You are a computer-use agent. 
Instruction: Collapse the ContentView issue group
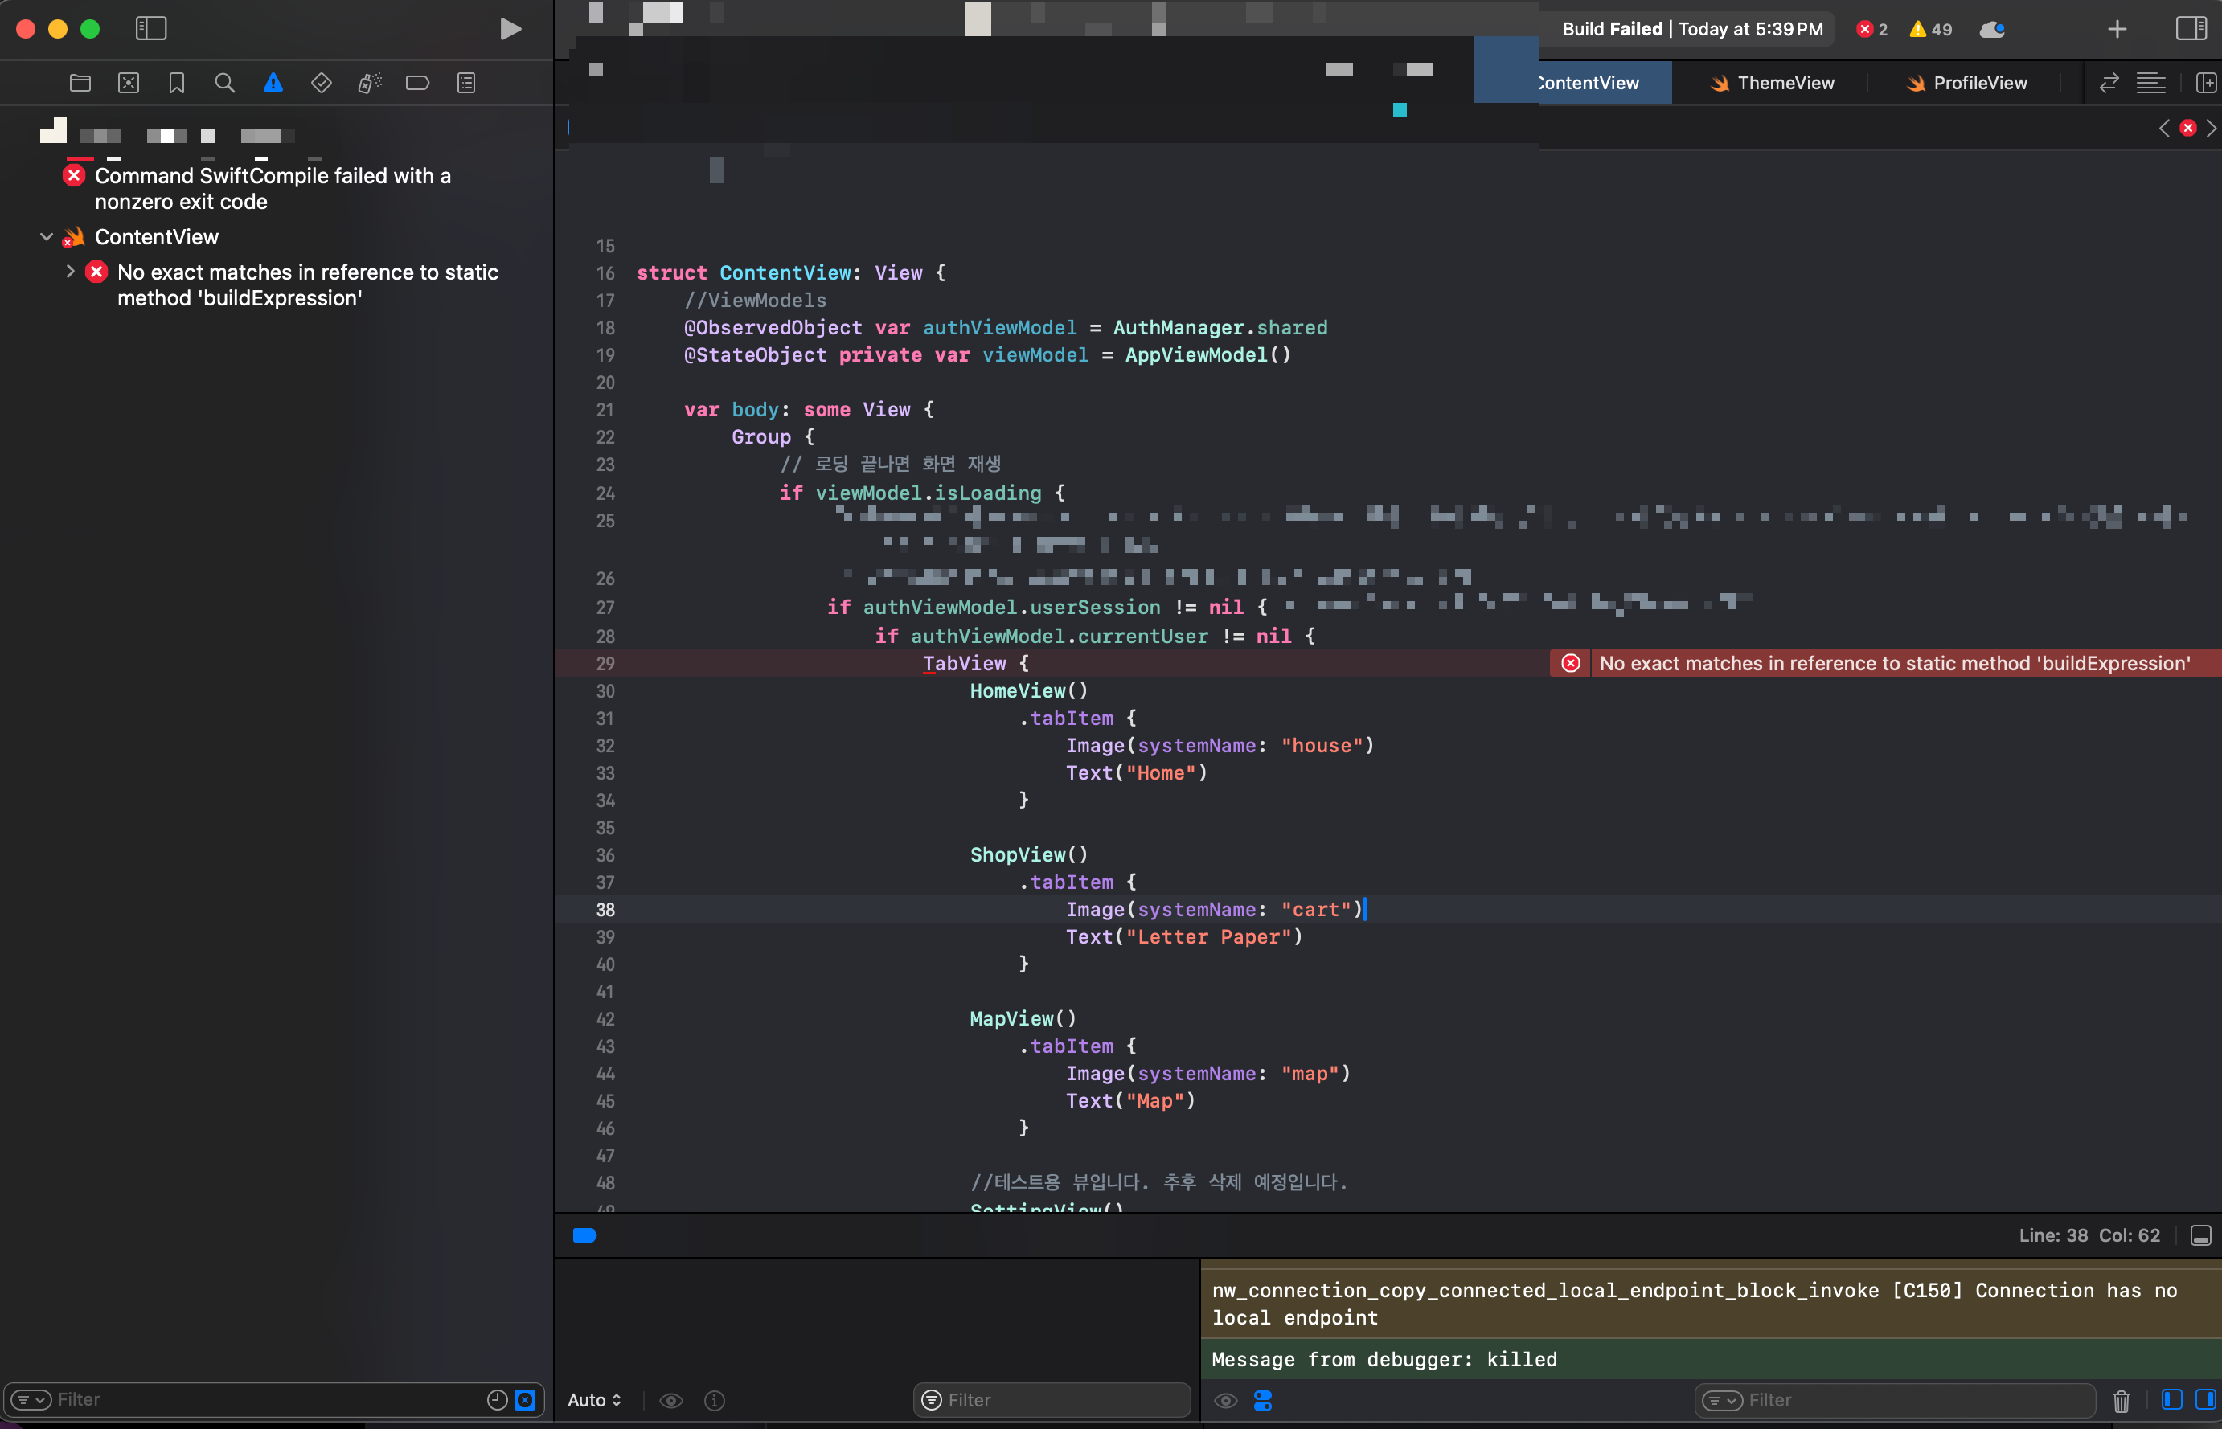click(47, 236)
